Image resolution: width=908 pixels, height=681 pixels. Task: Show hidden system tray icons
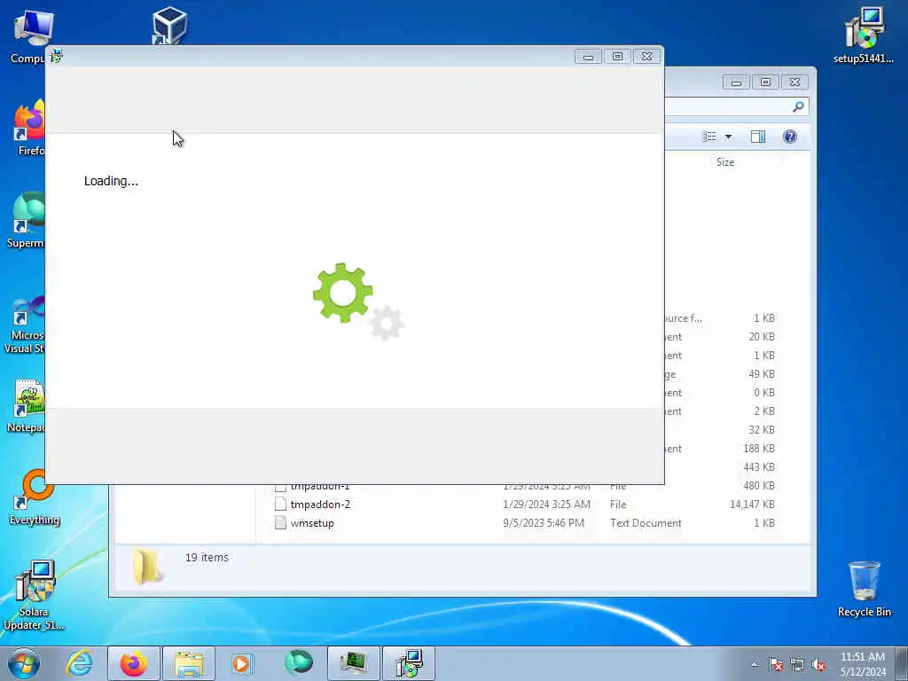pos(754,665)
